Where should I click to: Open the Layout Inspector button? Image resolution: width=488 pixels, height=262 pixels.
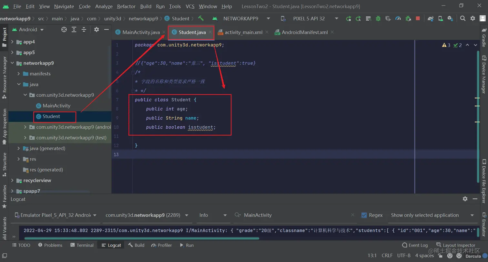point(456,245)
